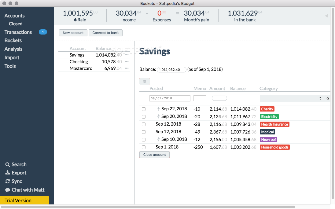Select the Mastercard account row

pos(94,68)
